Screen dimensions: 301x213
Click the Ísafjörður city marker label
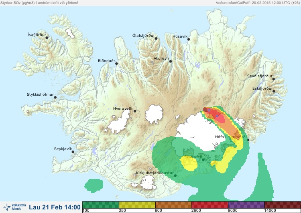pos(37,35)
